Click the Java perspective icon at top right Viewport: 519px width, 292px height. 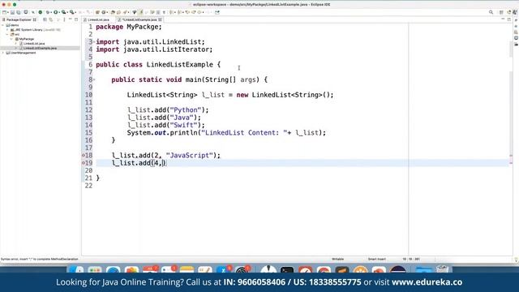click(x=515, y=12)
